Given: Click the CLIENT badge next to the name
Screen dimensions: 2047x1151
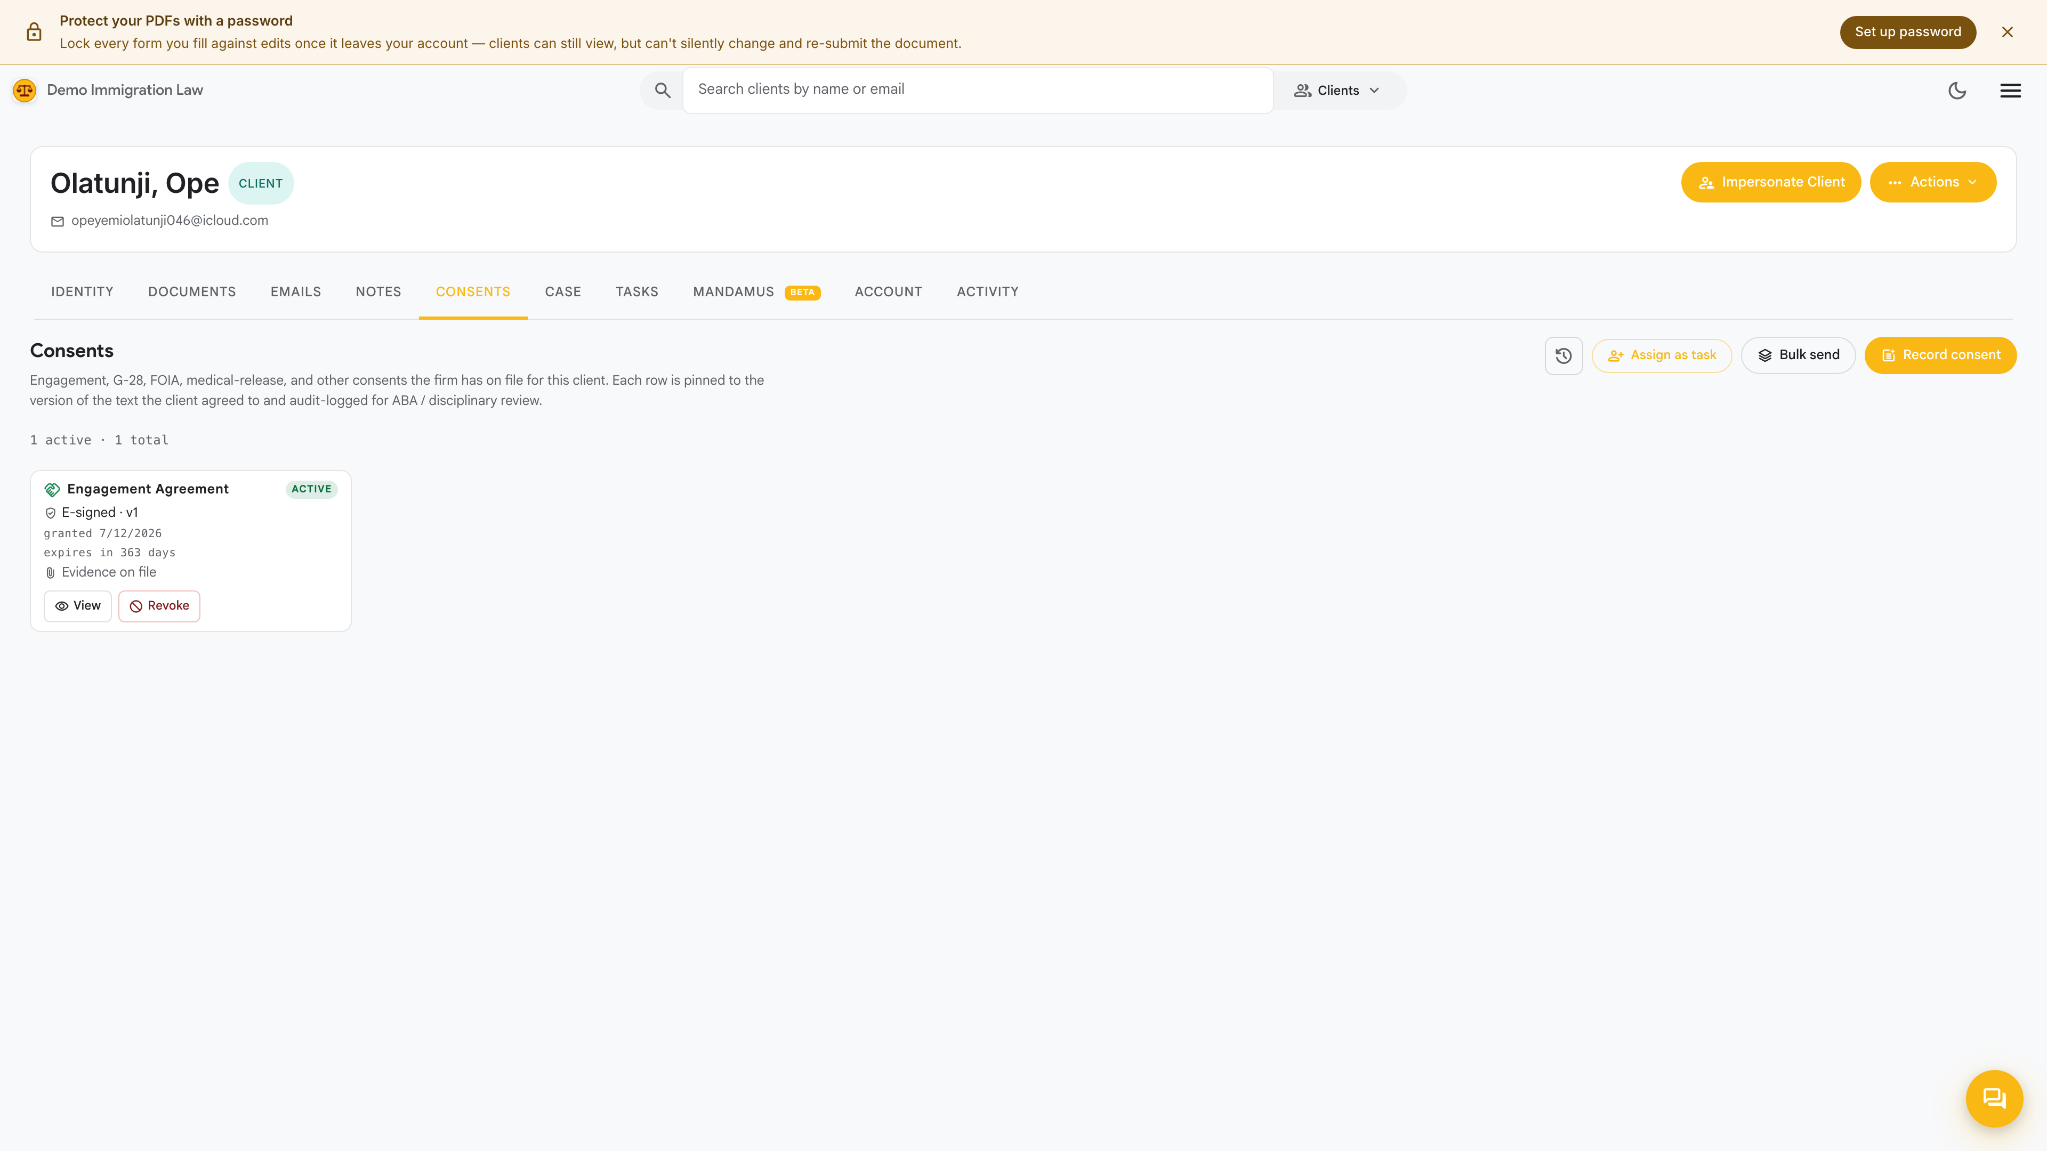Looking at the screenshot, I should click(261, 183).
